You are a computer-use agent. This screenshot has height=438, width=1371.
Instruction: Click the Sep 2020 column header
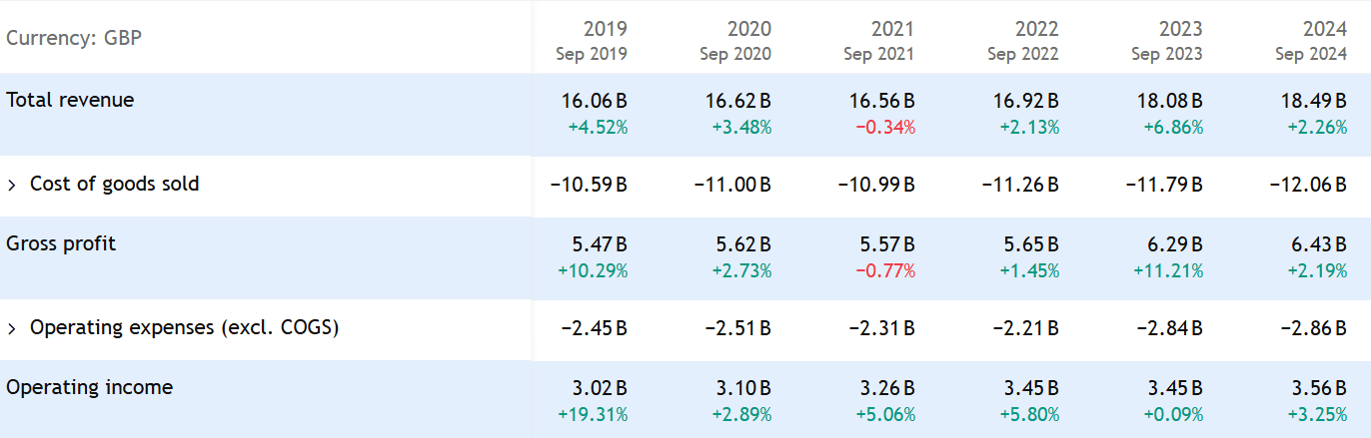pyautogui.click(x=737, y=54)
